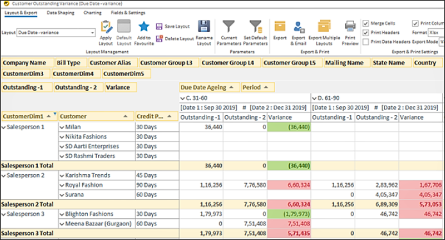Open the Layout dropdown showing Due Date - variance
The height and width of the screenshot is (240, 445).
[56, 33]
